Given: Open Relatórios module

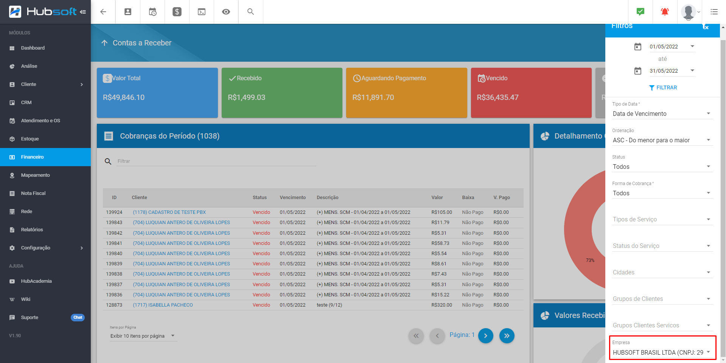Looking at the screenshot, I should (x=45, y=230).
